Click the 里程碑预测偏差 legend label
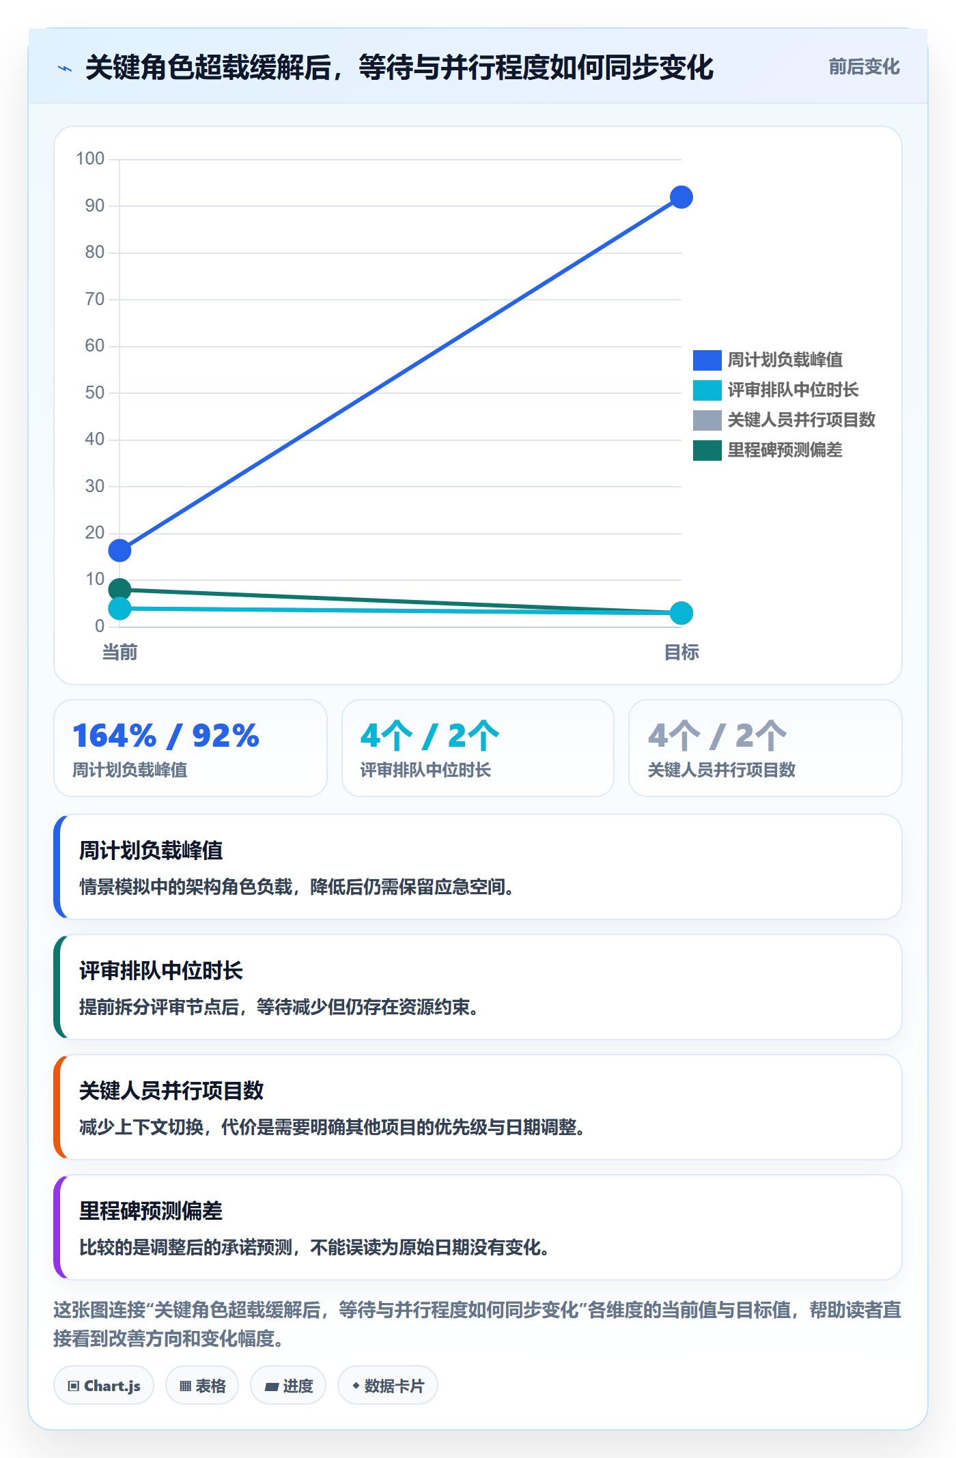This screenshot has width=956, height=1458. click(x=785, y=450)
